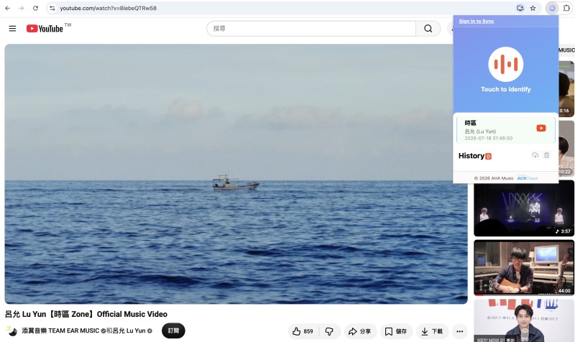575x342 pixels.
Task: Click the video player with the boat
Action: 236,174
